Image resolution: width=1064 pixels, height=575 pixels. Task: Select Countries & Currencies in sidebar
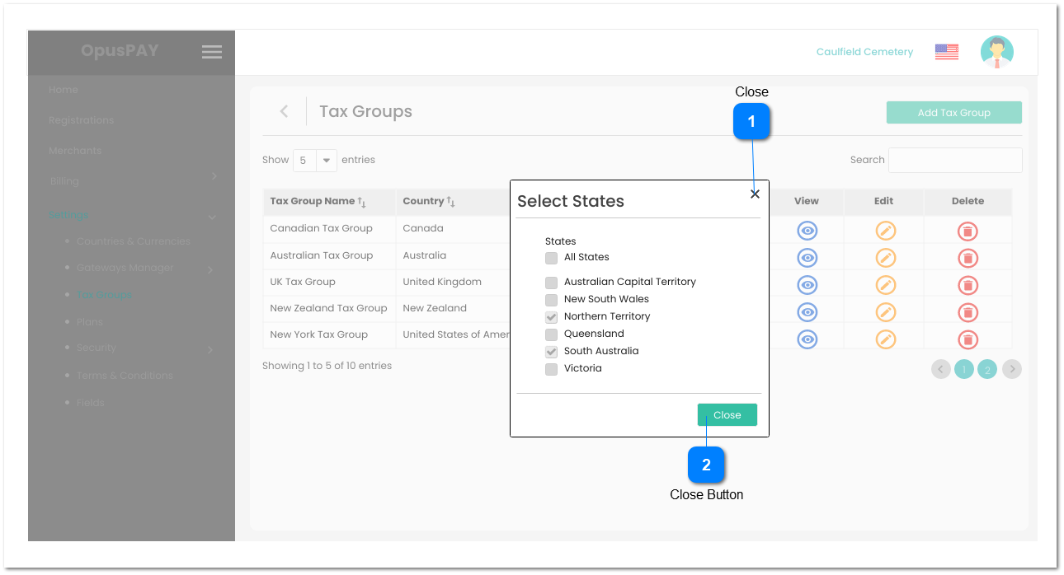134,241
